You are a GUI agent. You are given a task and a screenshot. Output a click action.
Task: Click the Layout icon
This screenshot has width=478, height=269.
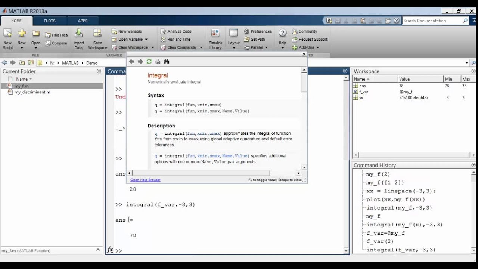click(x=234, y=34)
